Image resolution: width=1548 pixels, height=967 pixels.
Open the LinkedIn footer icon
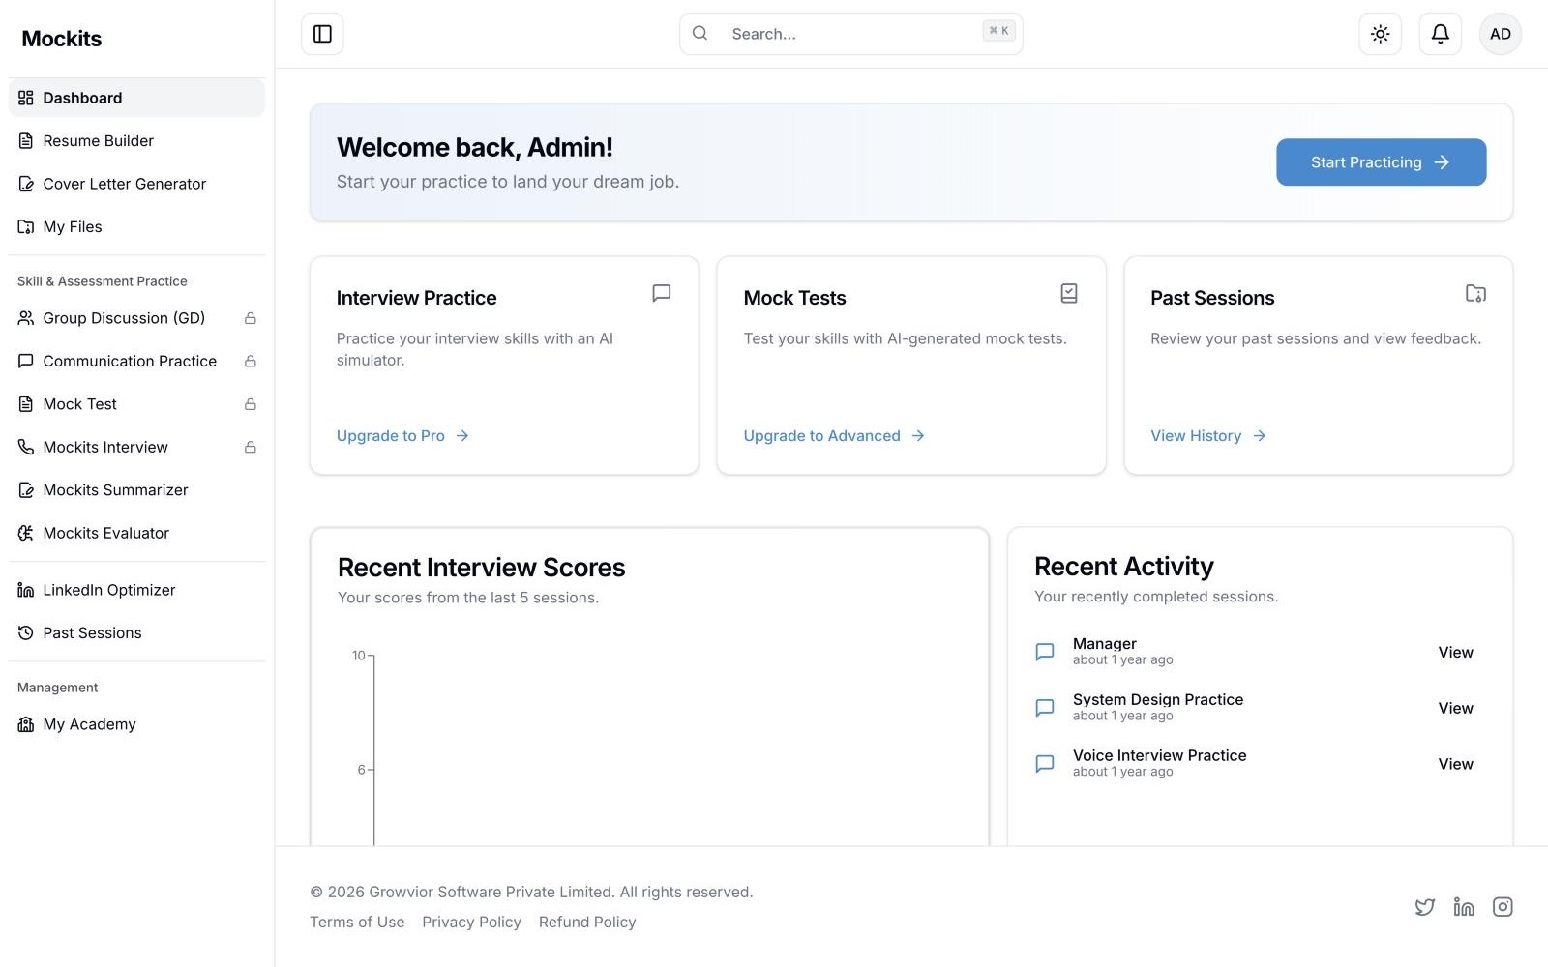pyautogui.click(x=1464, y=907)
